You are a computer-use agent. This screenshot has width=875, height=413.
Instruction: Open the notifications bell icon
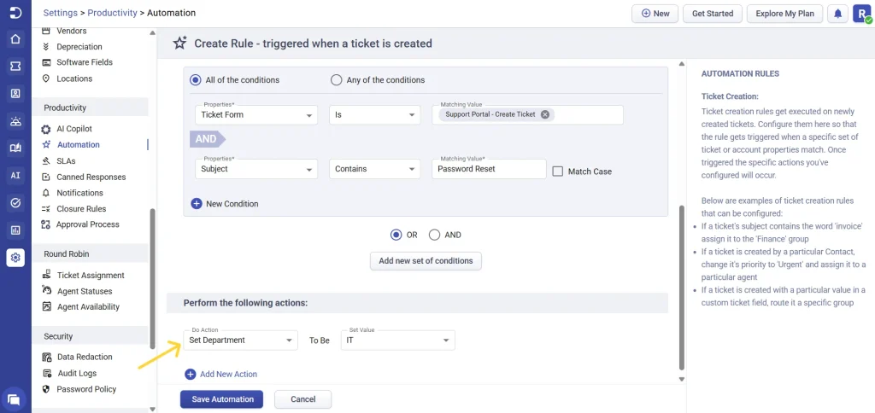(838, 14)
